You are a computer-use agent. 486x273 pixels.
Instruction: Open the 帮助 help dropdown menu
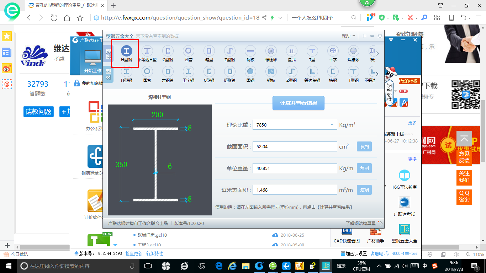point(348,36)
